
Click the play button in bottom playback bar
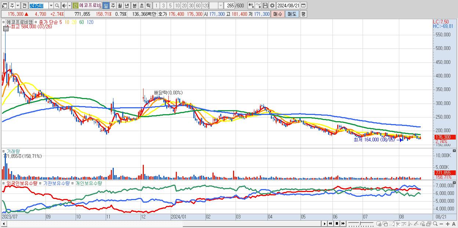[x=324, y=224]
